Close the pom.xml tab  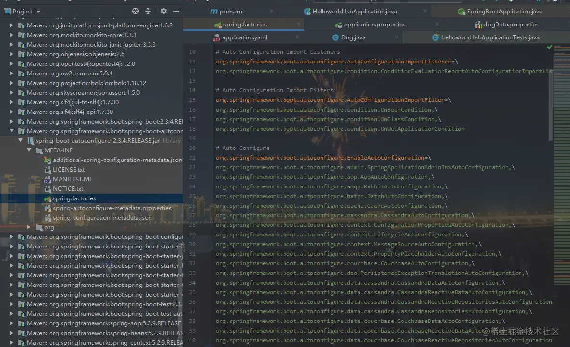pos(272,11)
